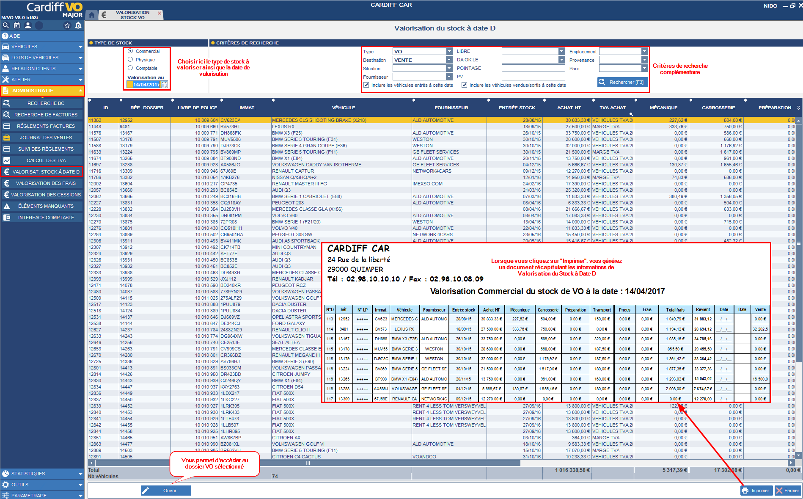This screenshot has width=803, height=499.
Task: Click the RECHERCHE BC search icon
Action: 7,103
